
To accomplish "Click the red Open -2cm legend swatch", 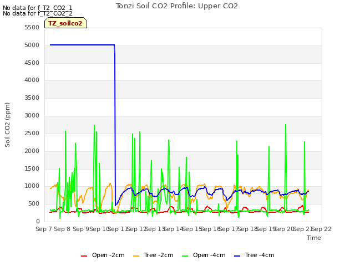I will click(84, 256).
